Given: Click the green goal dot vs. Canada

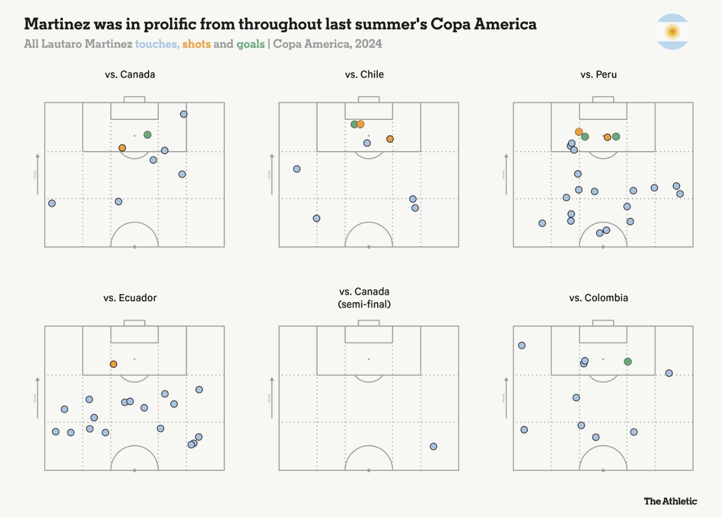Looking at the screenshot, I should [x=148, y=134].
